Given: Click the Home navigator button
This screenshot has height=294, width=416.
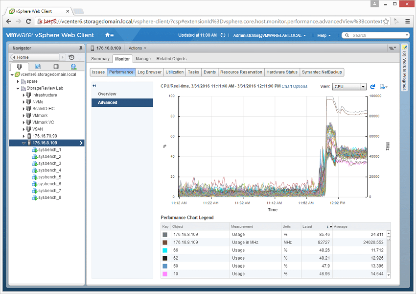Looking at the screenshot, I should pyautogui.click(x=35, y=57).
